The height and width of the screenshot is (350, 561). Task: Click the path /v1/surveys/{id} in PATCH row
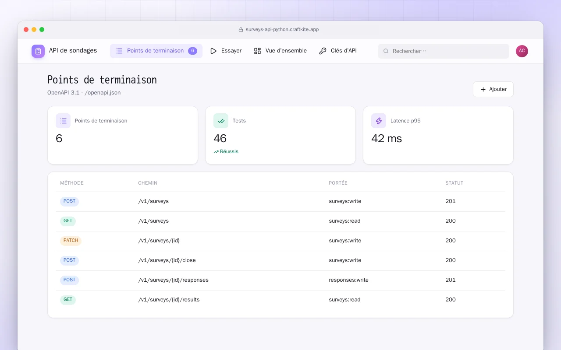(159, 241)
